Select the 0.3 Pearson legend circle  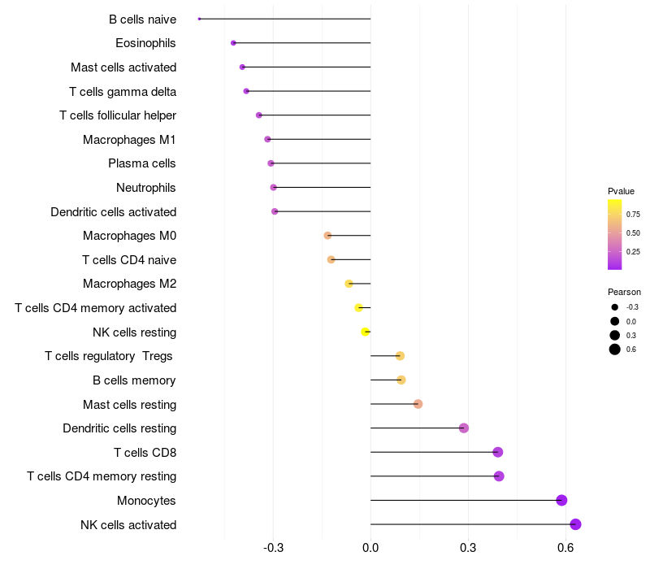point(615,336)
